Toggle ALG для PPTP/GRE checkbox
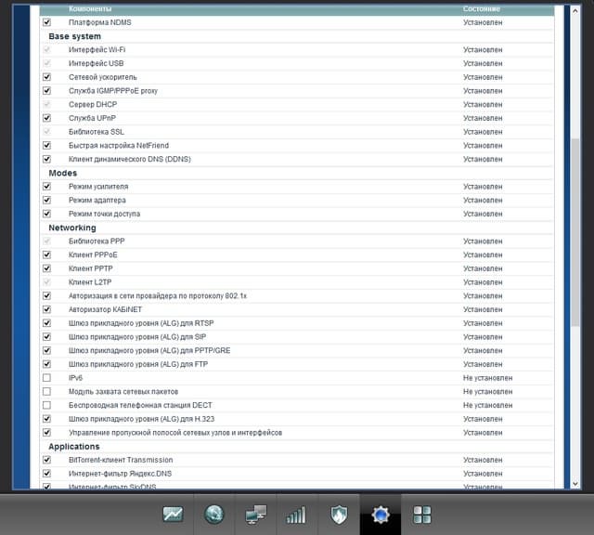Image resolution: width=594 pixels, height=535 pixels. coord(46,350)
